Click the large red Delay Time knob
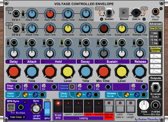 tap(14, 72)
